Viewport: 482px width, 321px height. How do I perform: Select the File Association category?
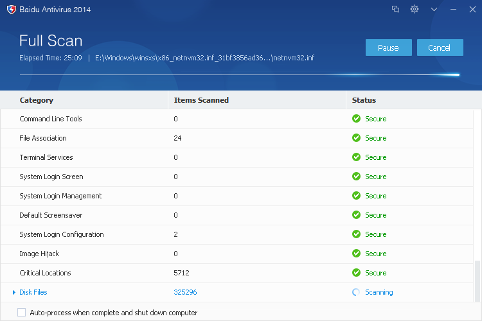pos(42,138)
